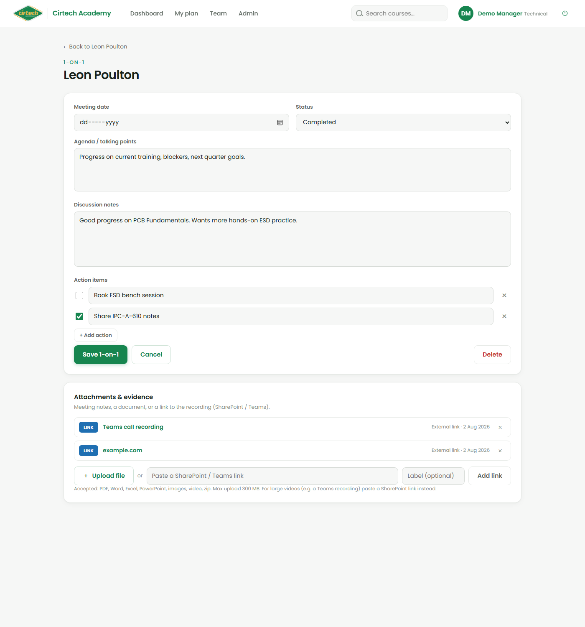Click the Cirtech Academy title link
585x627 pixels.
coord(82,13)
